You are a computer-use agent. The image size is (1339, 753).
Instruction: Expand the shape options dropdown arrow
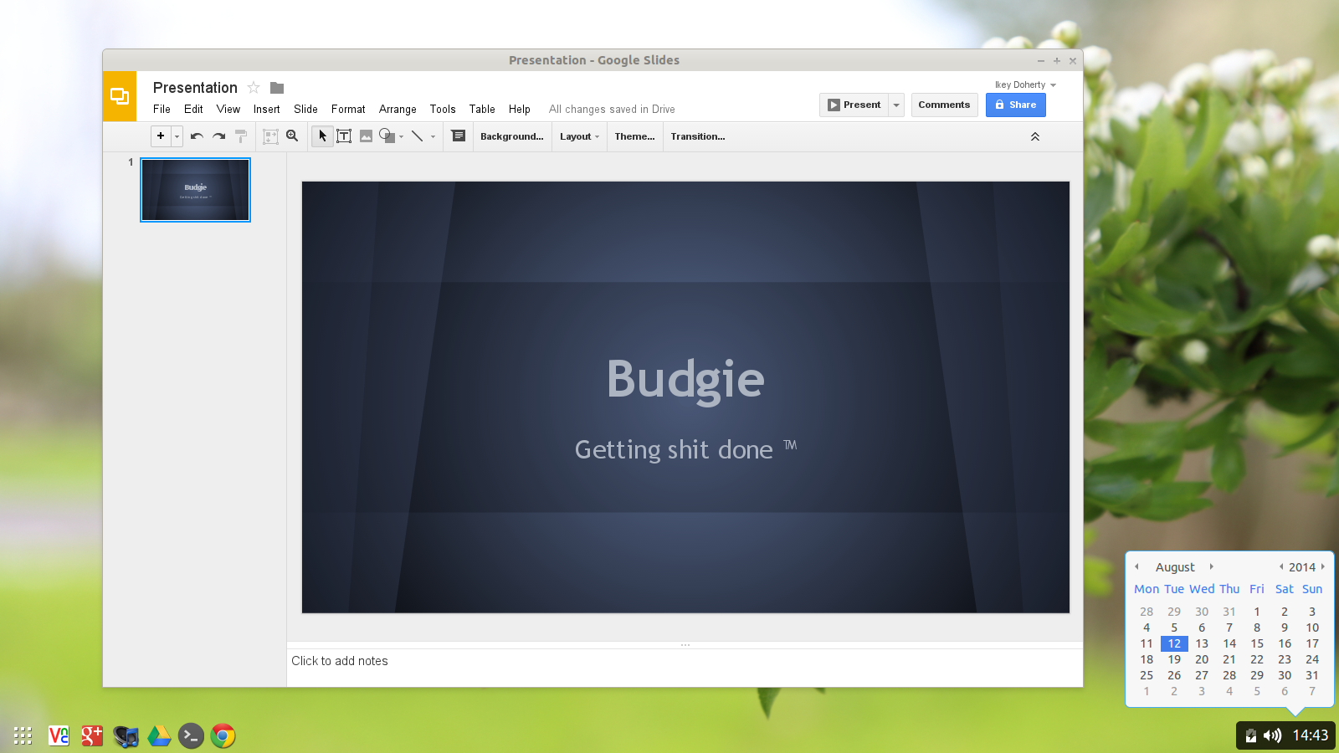coord(402,136)
